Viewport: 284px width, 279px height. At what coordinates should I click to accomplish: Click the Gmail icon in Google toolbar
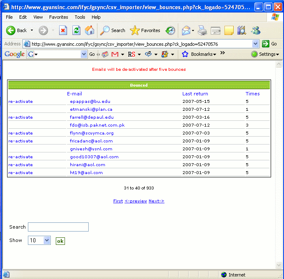[115, 54]
